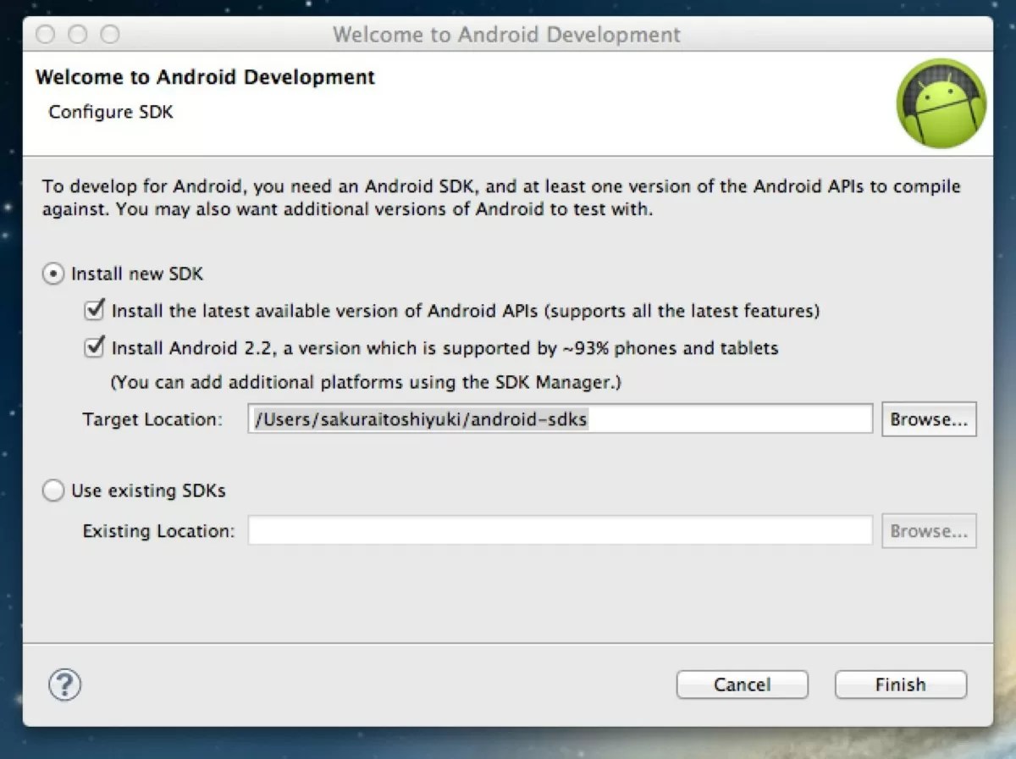Close the dialog with the red window button

point(46,35)
